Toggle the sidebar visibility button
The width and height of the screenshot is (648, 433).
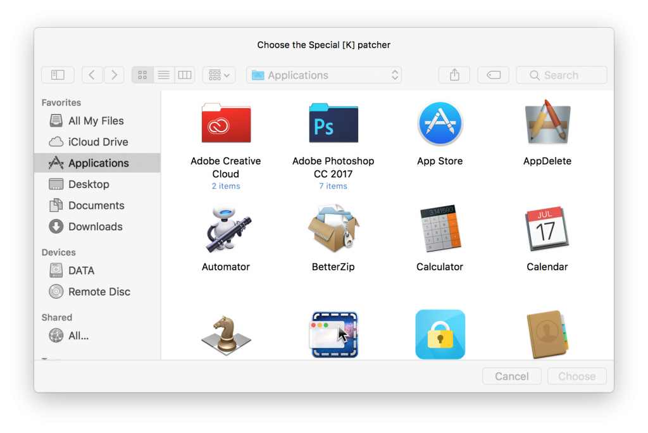(58, 75)
